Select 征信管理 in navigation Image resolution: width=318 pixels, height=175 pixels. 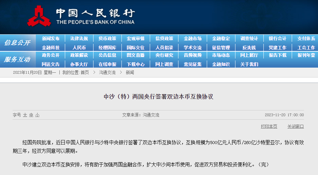tap(221, 48)
